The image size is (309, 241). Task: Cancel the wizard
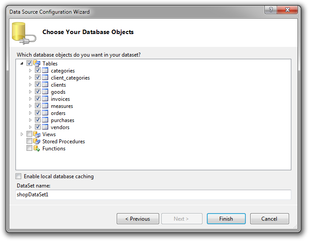coord(269,219)
